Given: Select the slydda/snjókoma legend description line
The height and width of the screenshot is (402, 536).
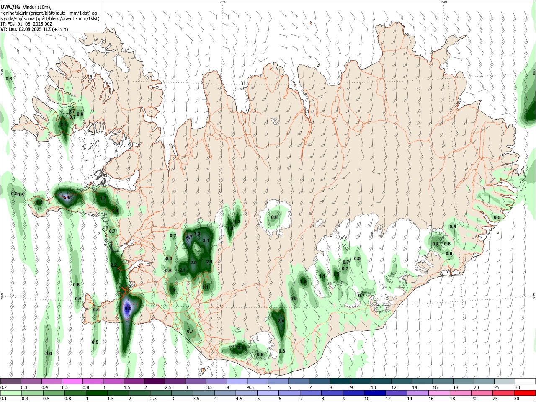Looking at the screenshot, I should [50, 18].
